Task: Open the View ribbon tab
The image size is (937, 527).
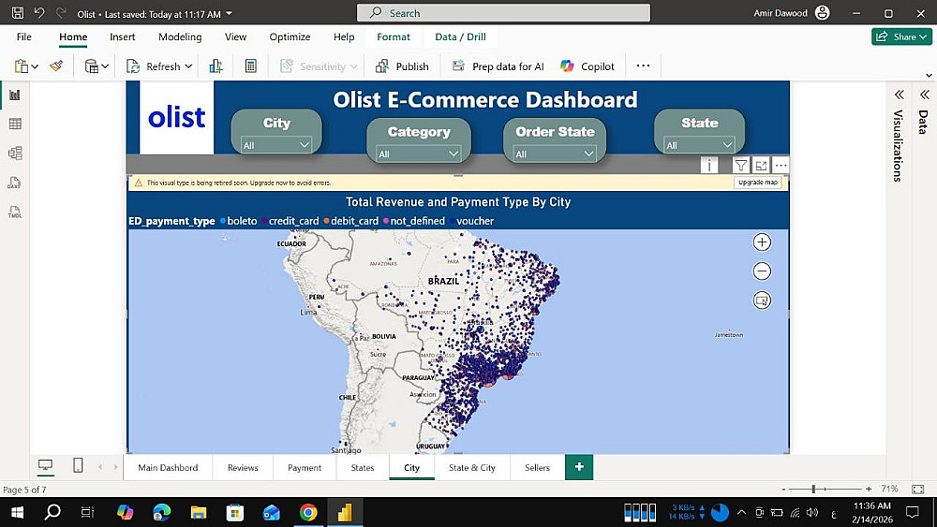Action: coord(235,37)
